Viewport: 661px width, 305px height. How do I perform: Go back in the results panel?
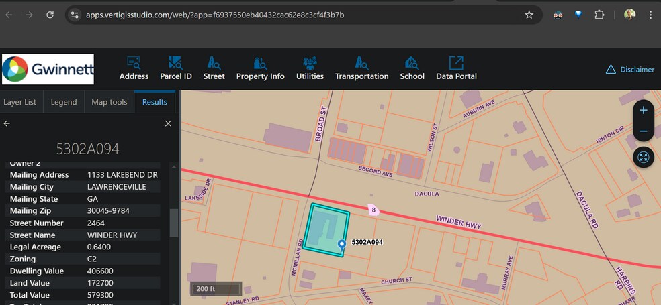tap(7, 123)
